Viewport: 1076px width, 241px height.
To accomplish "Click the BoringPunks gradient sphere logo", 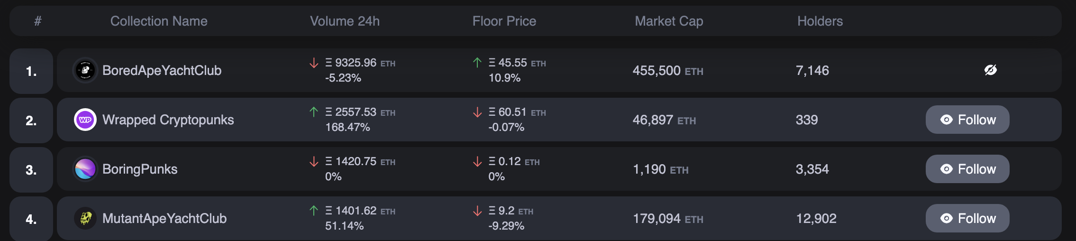I will [x=85, y=169].
